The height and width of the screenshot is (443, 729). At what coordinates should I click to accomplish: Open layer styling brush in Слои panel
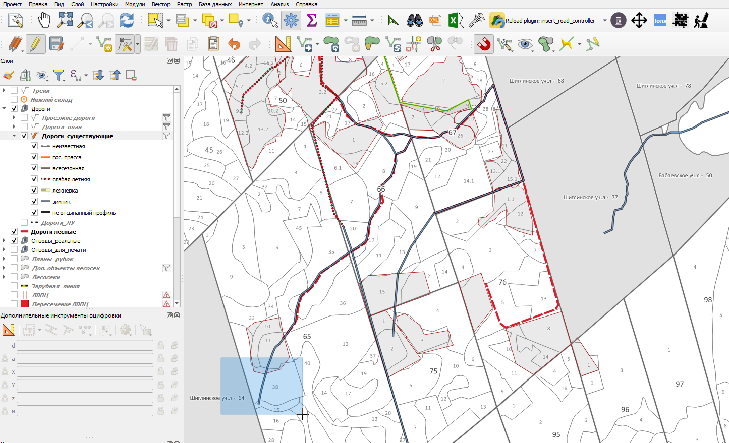[8, 75]
